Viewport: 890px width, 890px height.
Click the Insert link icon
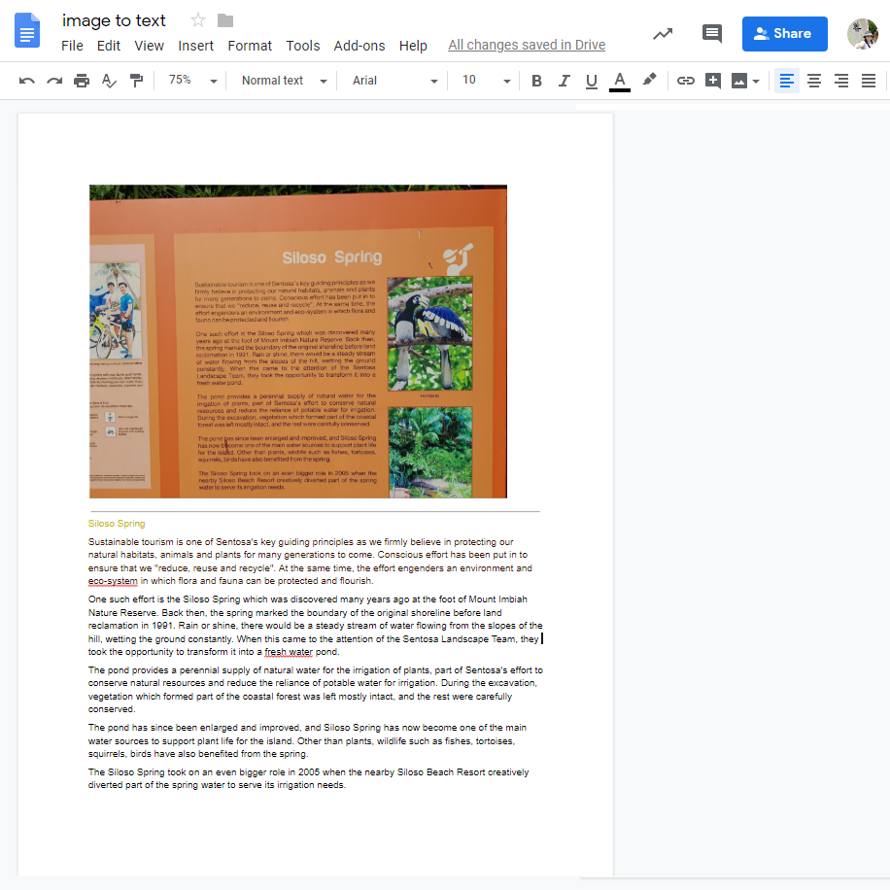[x=686, y=81]
